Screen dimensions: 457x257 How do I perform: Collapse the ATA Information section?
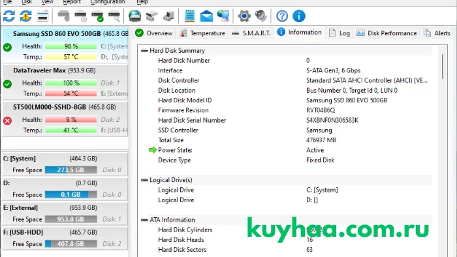(144, 220)
